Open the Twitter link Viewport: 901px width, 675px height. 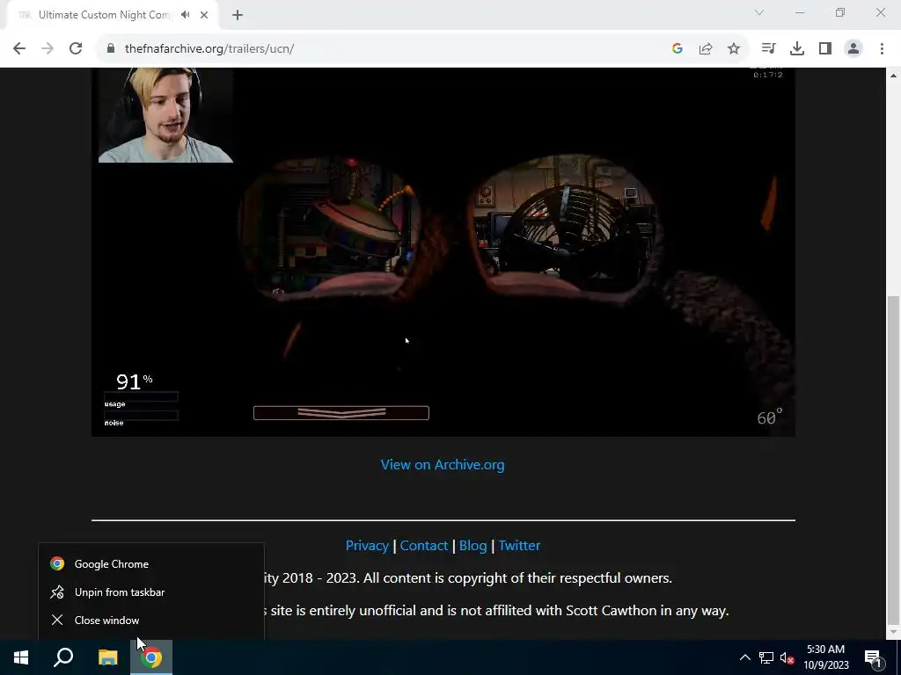519,545
